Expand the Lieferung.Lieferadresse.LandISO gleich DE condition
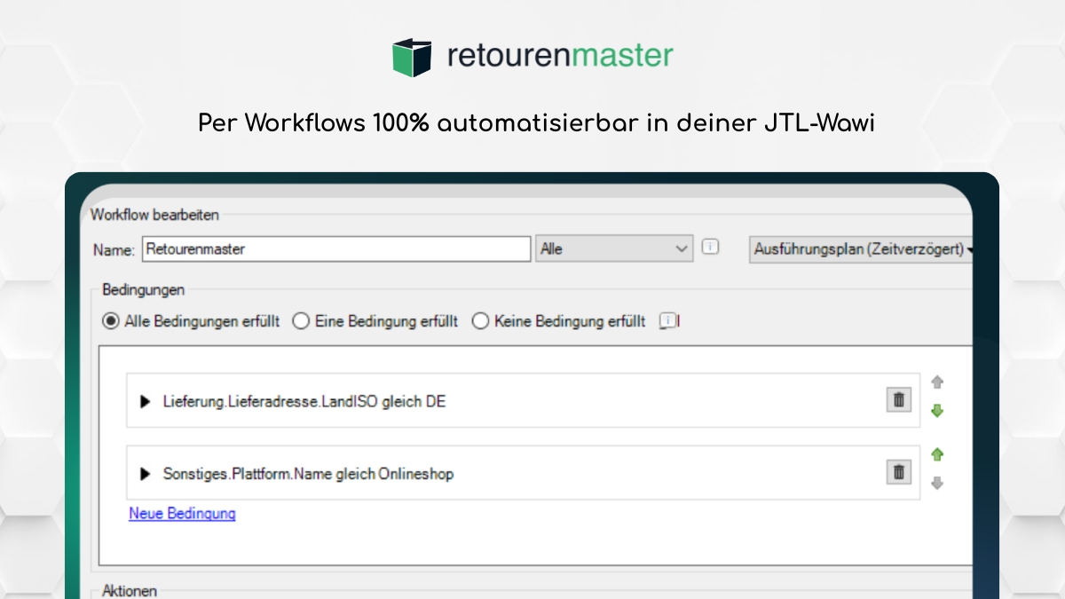The width and height of the screenshot is (1065, 599). (146, 402)
